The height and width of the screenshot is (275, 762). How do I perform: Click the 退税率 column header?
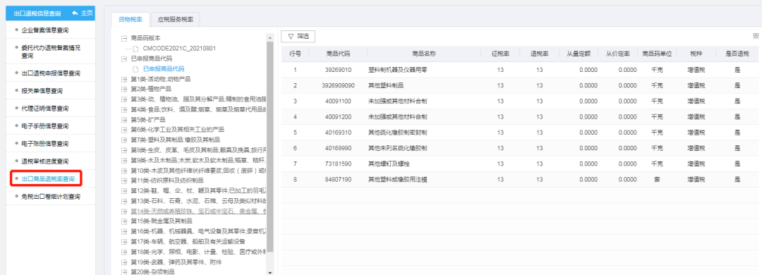[540, 54]
